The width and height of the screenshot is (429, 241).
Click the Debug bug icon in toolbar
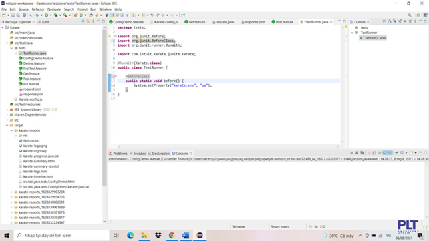[x=37, y=15]
